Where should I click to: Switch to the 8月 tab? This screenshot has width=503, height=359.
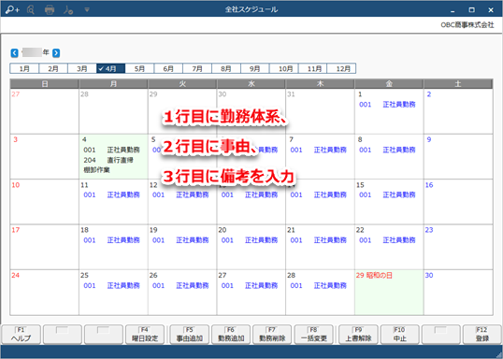tap(226, 68)
